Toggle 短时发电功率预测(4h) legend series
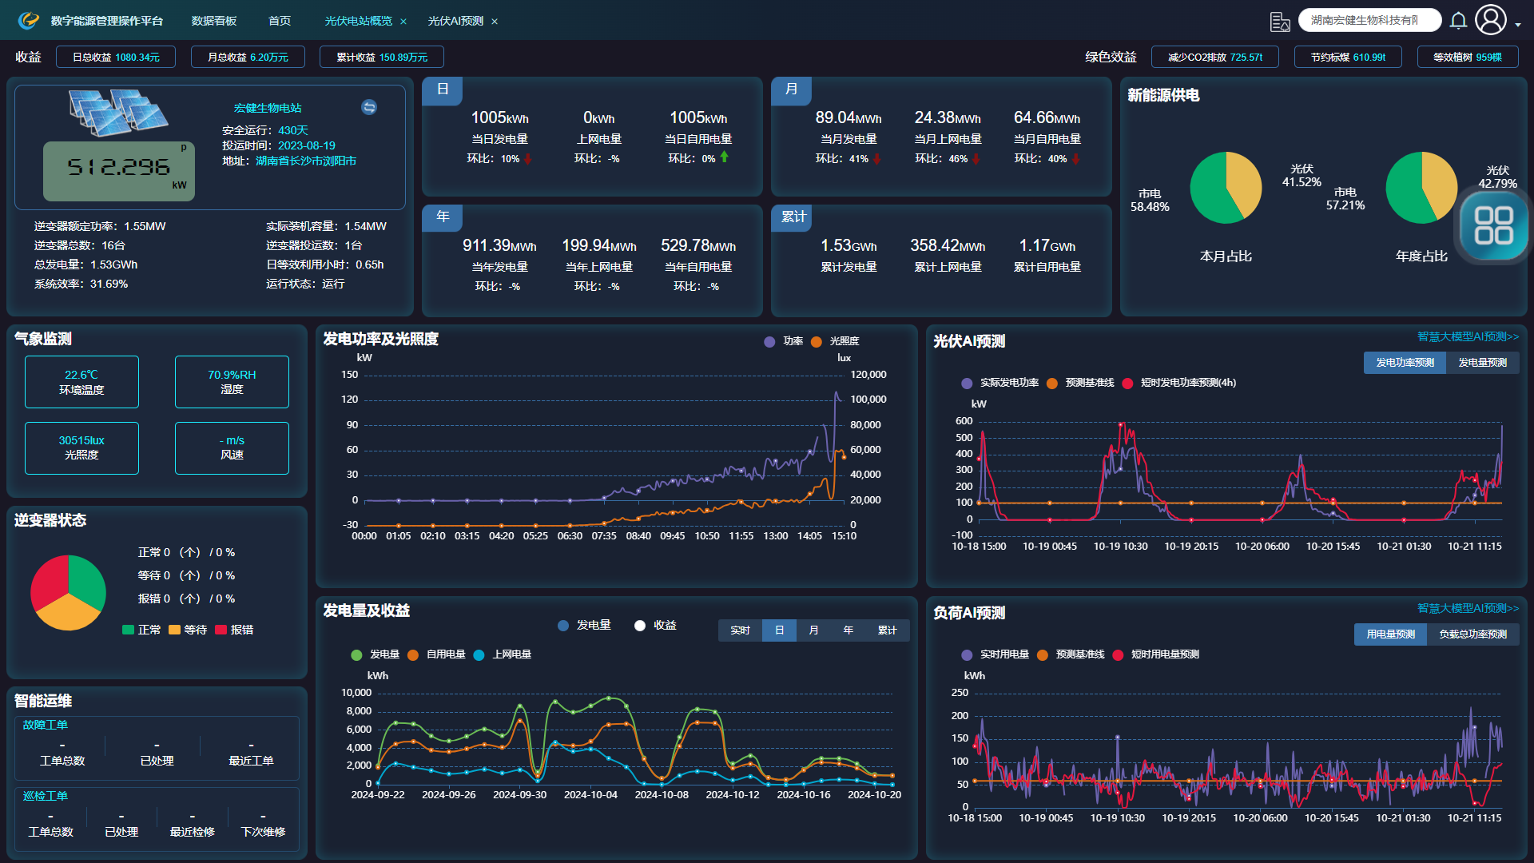The image size is (1534, 863). pos(1179,383)
